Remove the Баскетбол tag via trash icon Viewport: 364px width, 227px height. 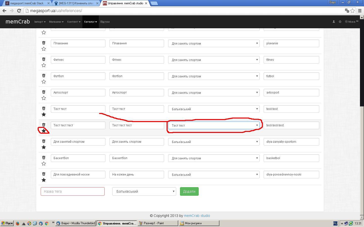[44, 158]
